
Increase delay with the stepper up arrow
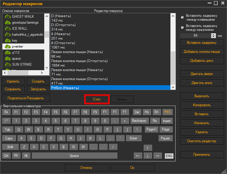coord(214,34)
